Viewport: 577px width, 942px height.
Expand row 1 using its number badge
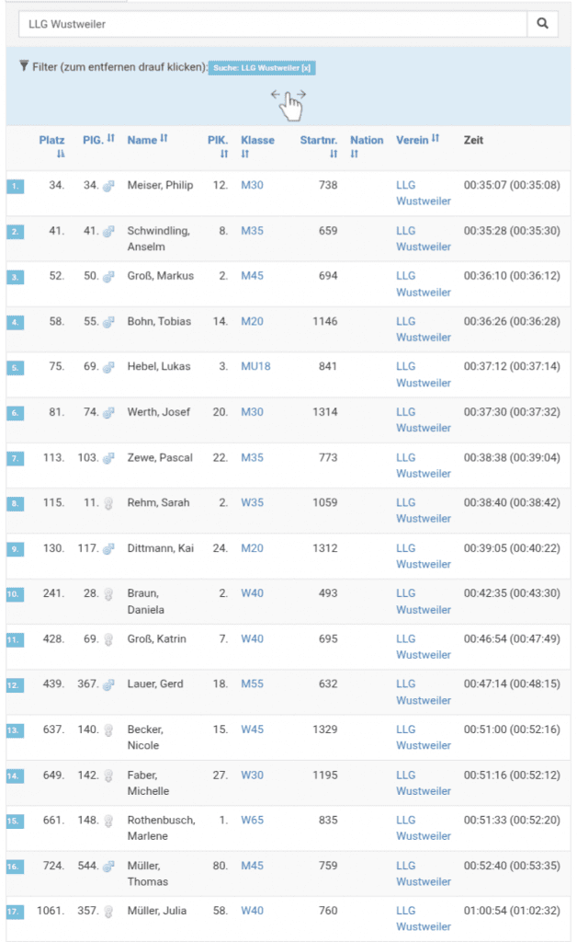click(16, 187)
